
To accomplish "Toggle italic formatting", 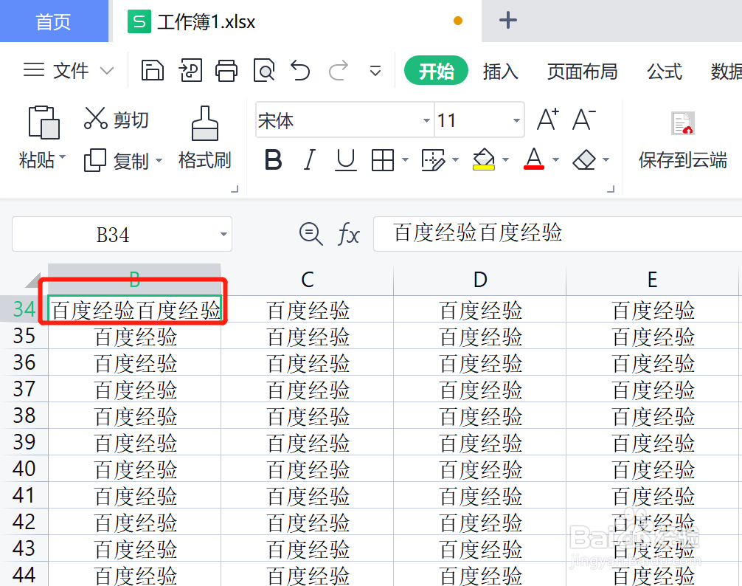I will [x=309, y=160].
